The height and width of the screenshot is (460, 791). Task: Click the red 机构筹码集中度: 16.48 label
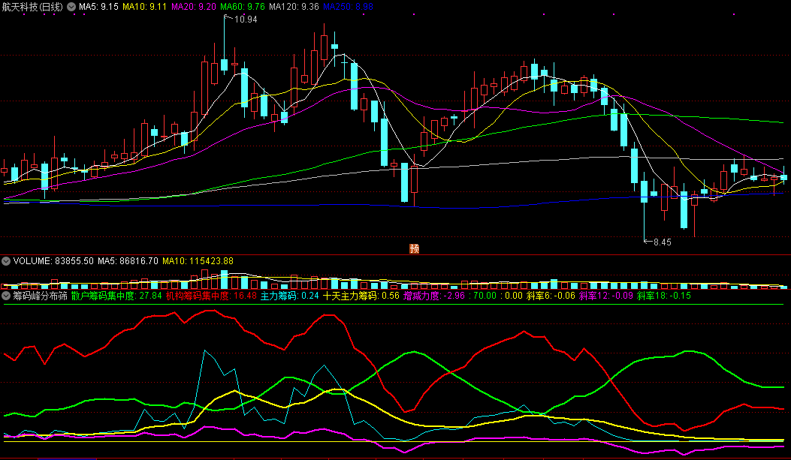pyautogui.click(x=211, y=296)
